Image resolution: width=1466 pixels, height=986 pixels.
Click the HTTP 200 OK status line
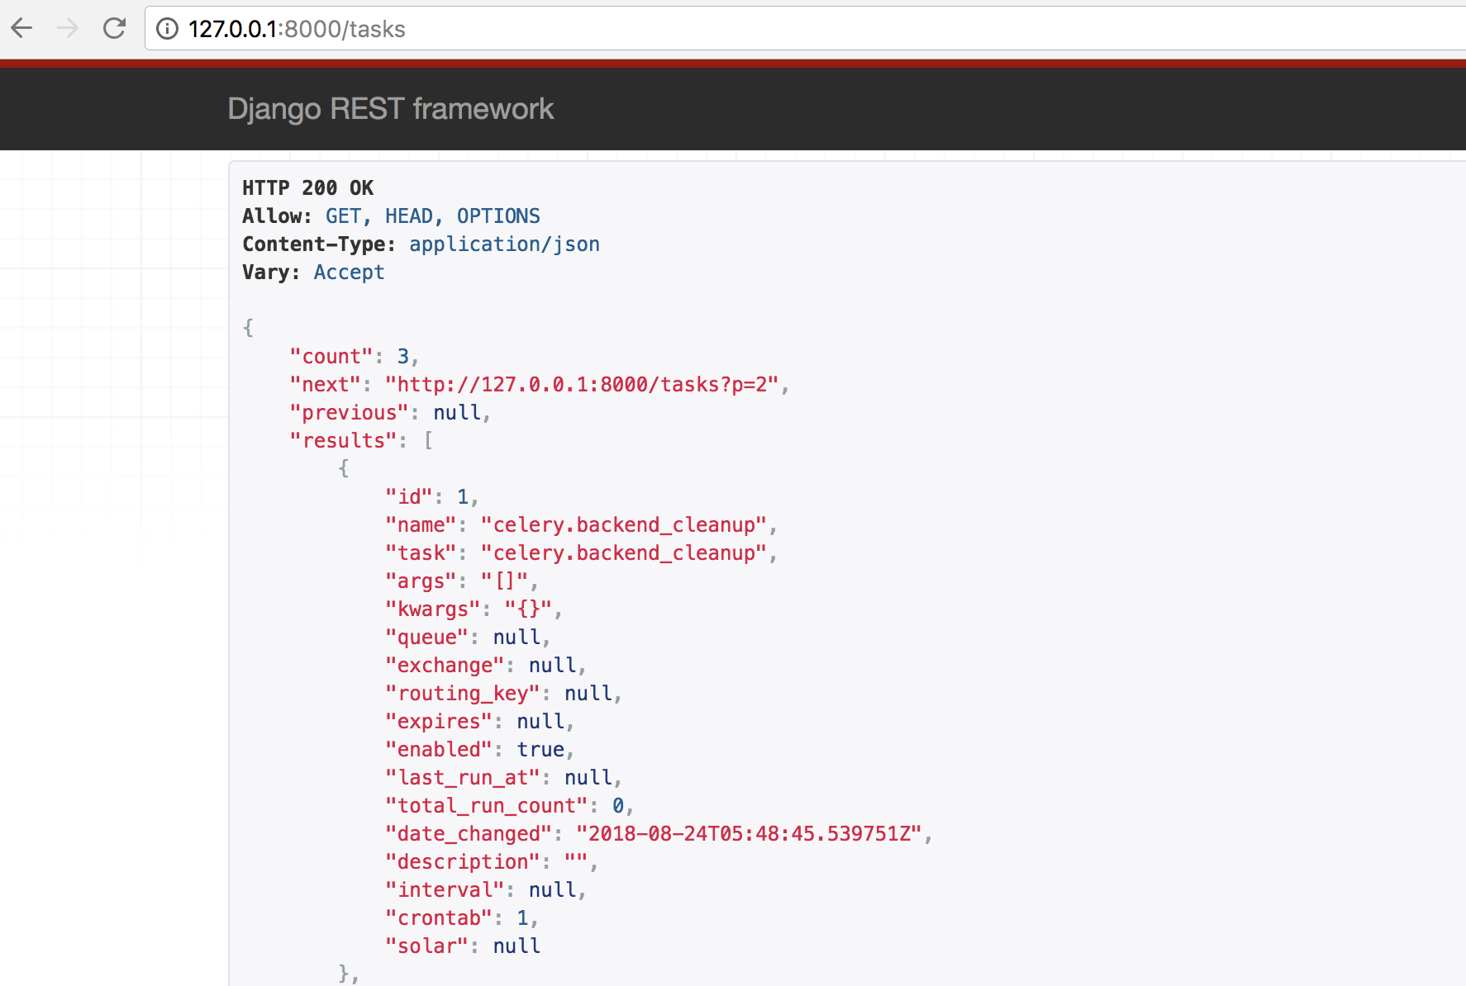[x=307, y=188]
